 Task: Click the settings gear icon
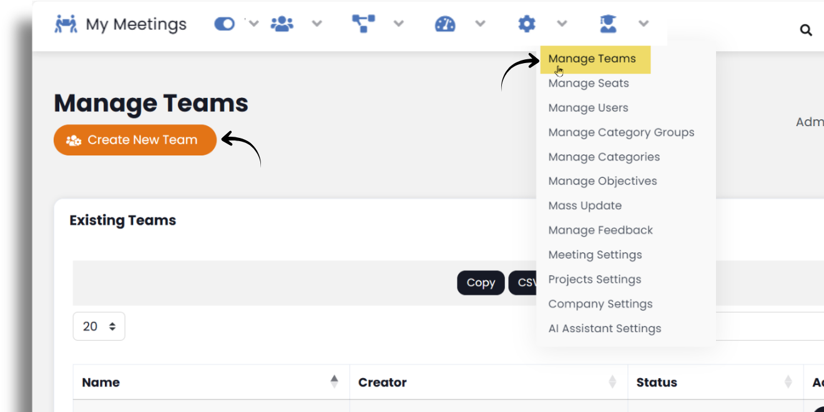[x=527, y=24]
